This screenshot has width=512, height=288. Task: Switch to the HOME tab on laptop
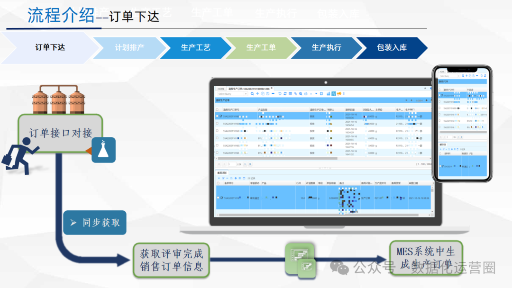pyautogui.click(x=221, y=89)
